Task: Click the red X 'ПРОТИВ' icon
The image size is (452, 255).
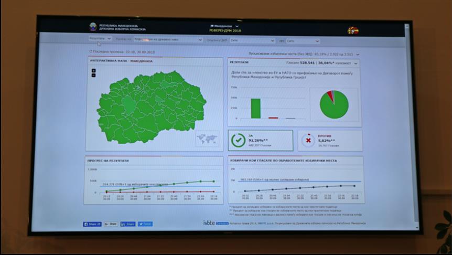Action: point(308,140)
